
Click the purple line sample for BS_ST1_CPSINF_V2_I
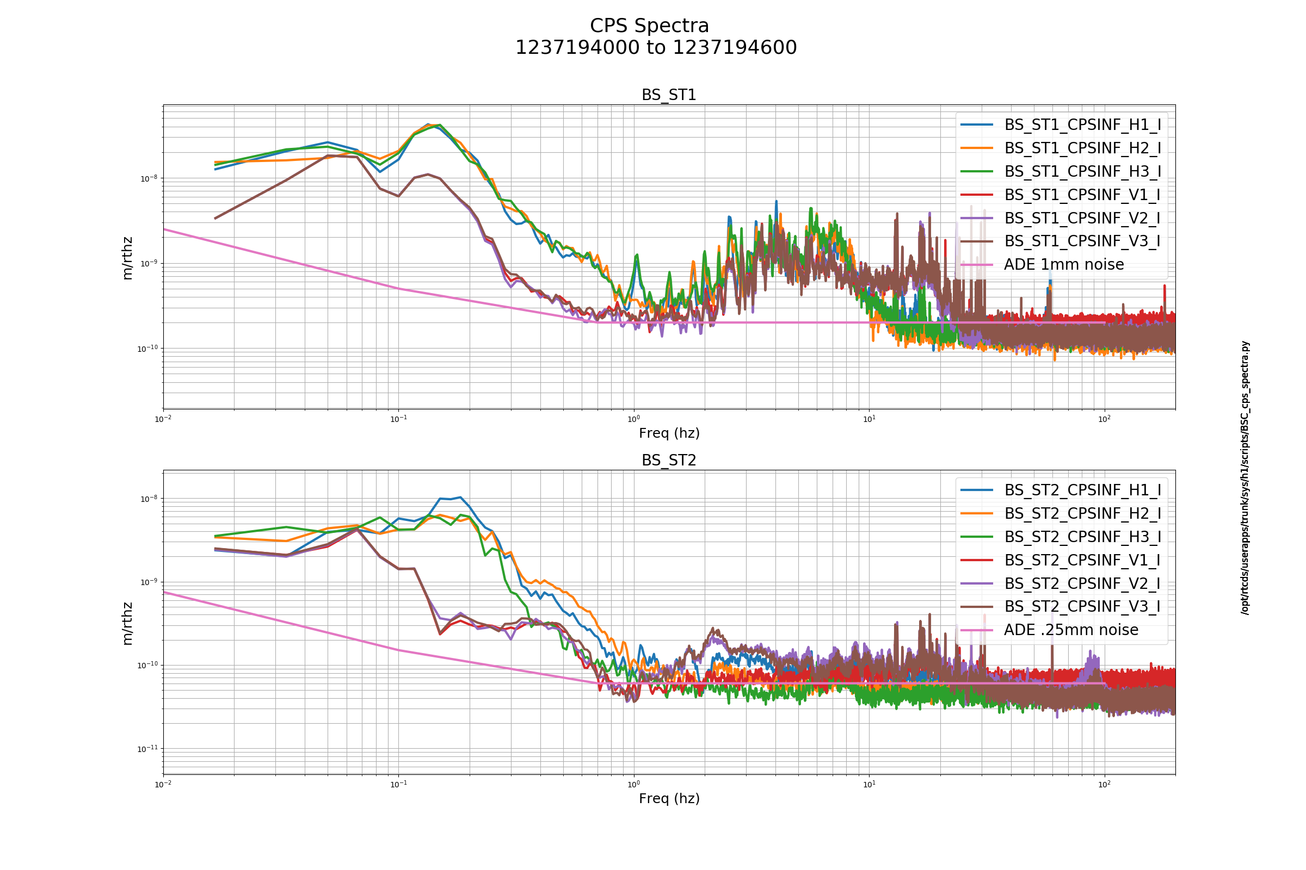977,218
